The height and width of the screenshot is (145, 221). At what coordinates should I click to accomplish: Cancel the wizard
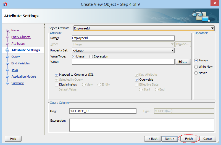(x=208, y=139)
